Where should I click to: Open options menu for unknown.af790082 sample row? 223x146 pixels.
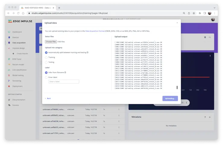tap(119, 109)
